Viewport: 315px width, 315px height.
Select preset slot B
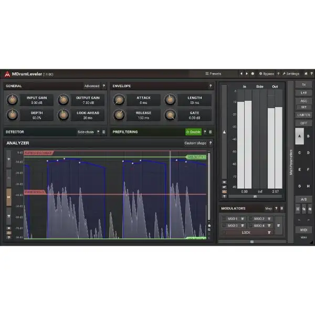pyautogui.click(x=308, y=136)
